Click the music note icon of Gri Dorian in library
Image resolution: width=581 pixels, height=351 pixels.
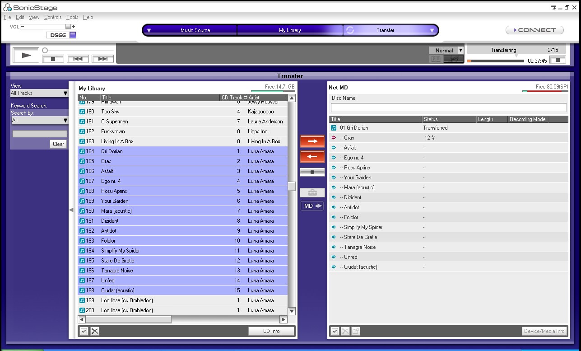pyautogui.click(x=82, y=151)
